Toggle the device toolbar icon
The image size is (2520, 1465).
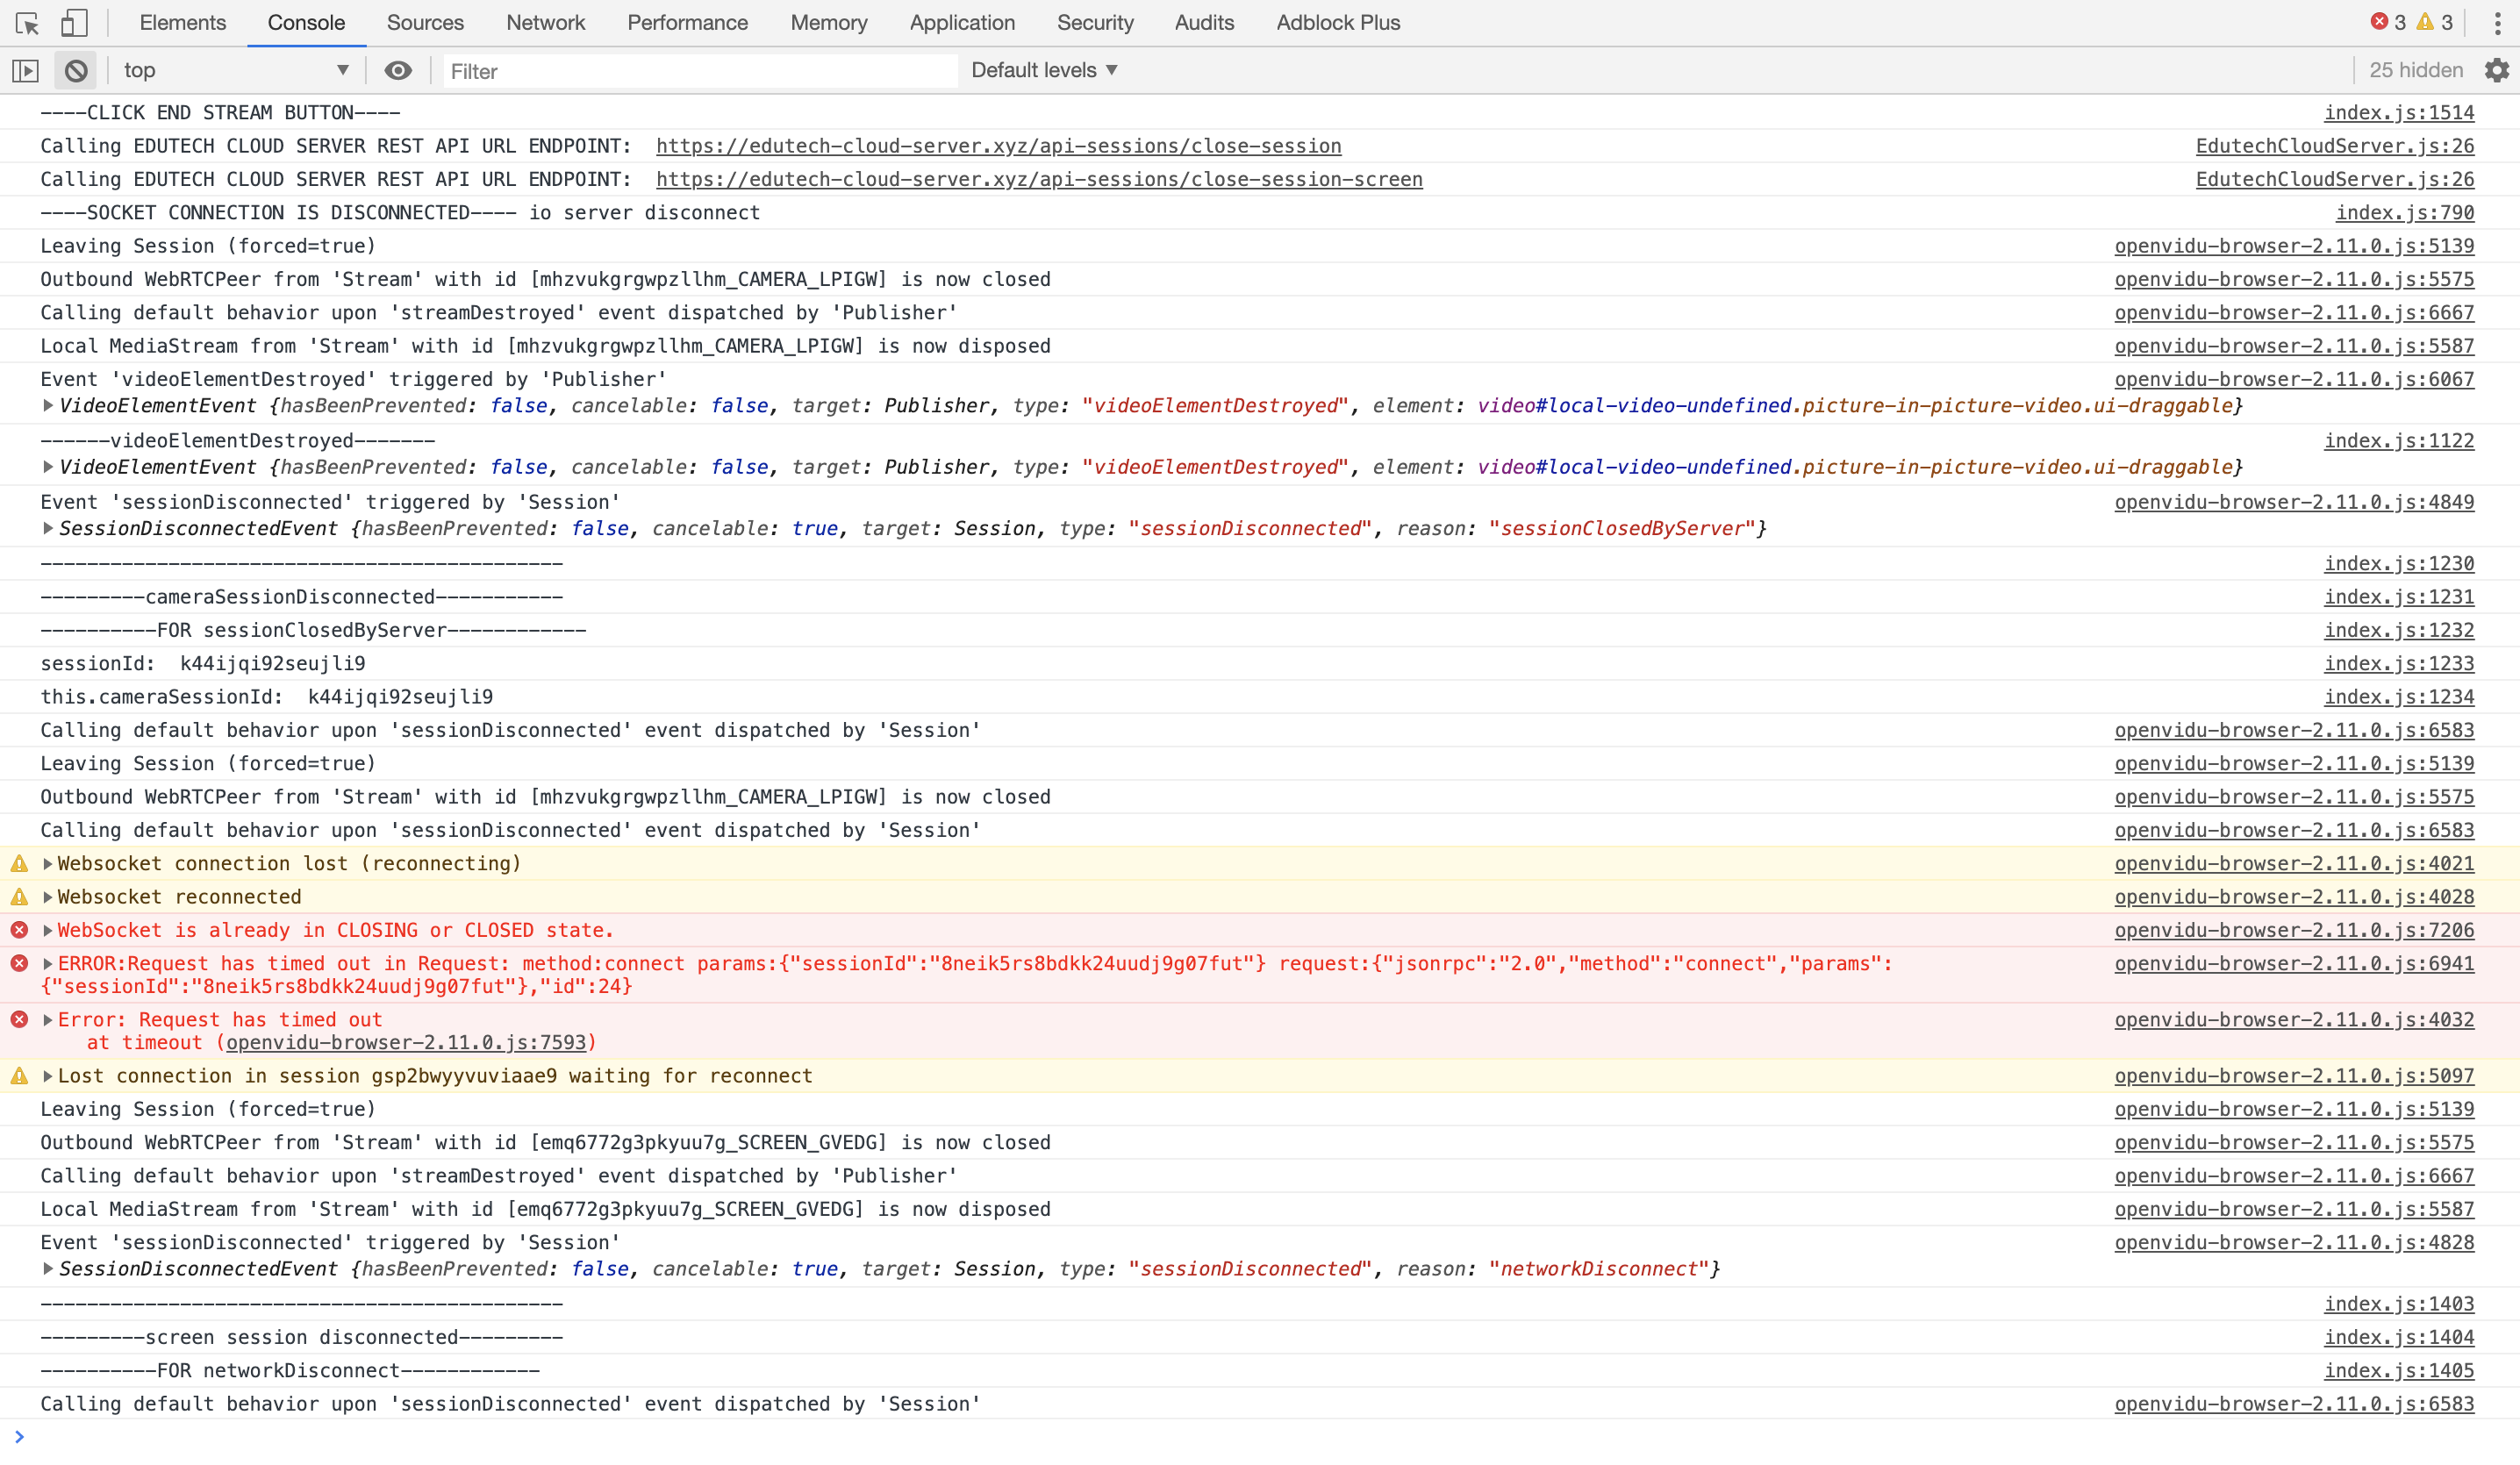[74, 23]
